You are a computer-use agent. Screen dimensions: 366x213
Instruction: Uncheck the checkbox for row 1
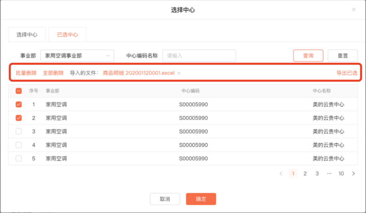19,104
